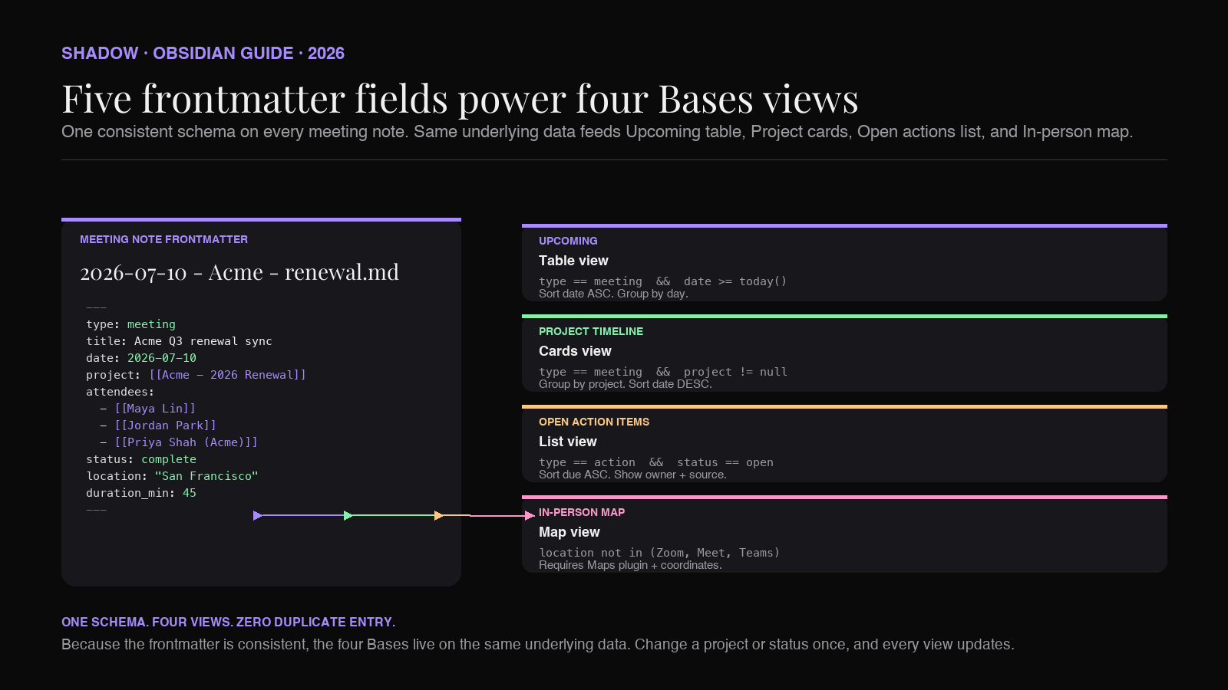Open the [[Maya Lin]] attendee link

click(x=155, y=409)
